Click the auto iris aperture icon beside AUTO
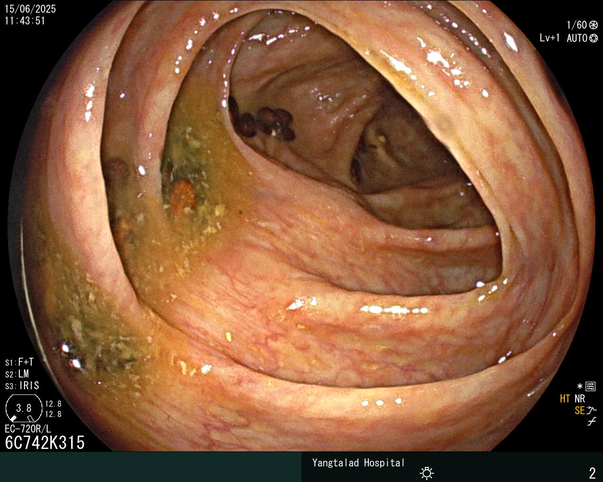Image resolution: width=603 pixels, height=482 pixels. [x=594, y=38]
